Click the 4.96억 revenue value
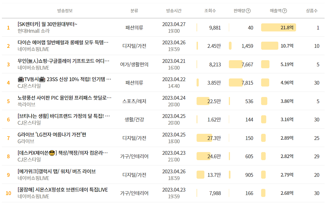The width and height of the screenshot is (327, 205). click(287, 82)
